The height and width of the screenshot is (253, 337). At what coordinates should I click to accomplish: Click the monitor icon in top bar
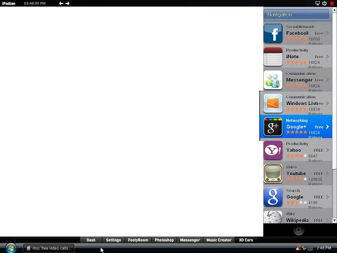tap(318, 3)
